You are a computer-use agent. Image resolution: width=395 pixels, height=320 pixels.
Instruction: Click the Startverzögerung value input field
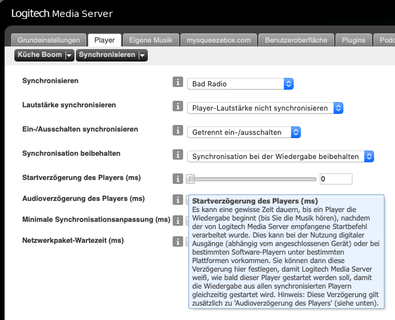tap(335, 179)
